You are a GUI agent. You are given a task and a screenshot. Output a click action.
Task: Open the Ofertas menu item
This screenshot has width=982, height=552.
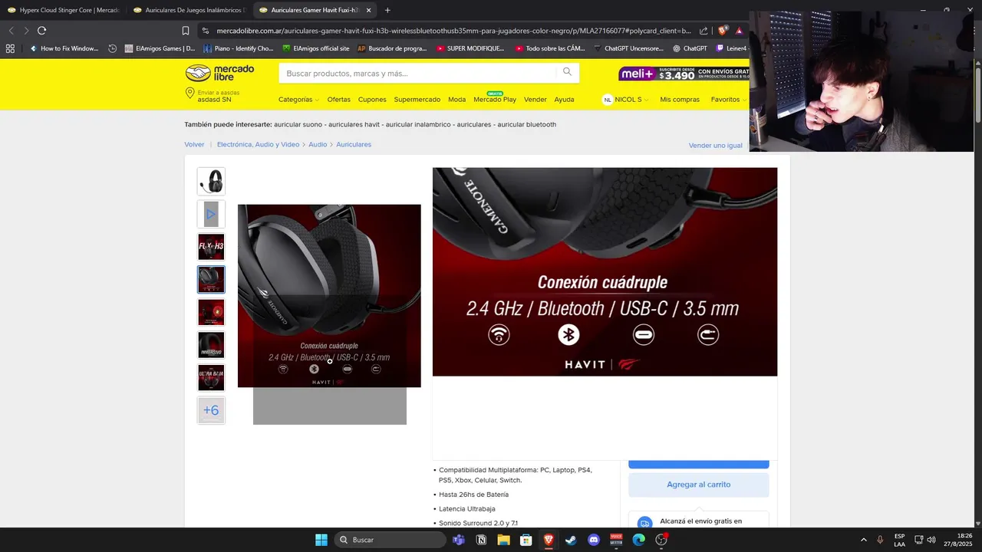coord(338,100)
